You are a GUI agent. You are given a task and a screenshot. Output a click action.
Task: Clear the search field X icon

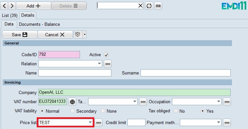click(141, 6)
